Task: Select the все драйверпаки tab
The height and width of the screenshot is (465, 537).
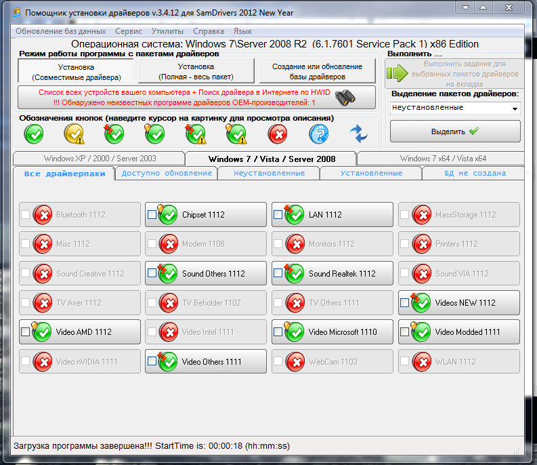Action: click(64, 174)
